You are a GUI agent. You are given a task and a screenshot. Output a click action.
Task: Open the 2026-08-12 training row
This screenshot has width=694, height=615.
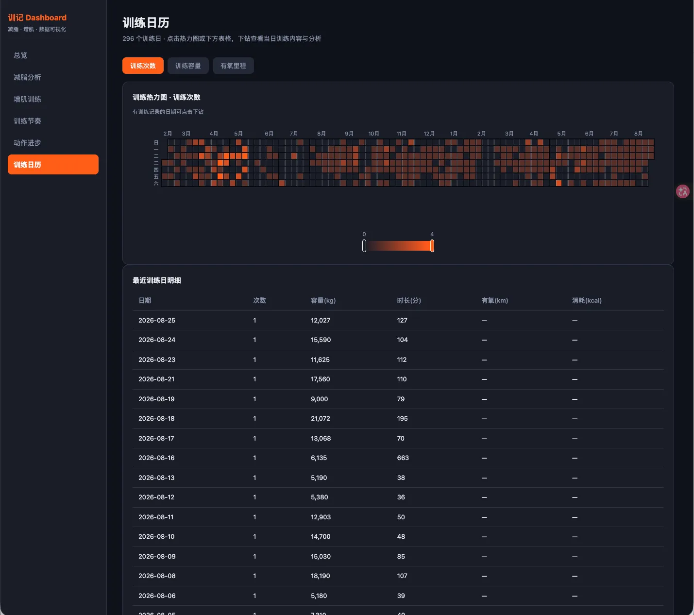click(x=398, y=497)
